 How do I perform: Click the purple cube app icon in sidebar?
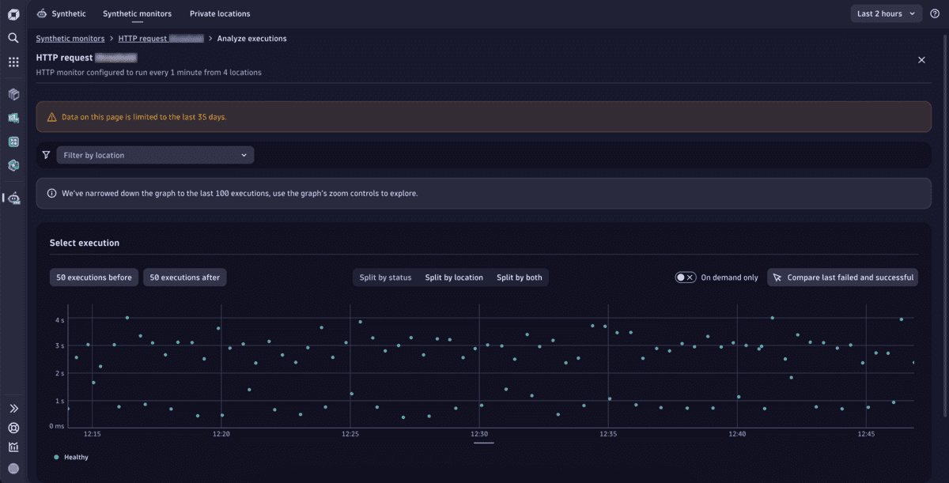[x=13, y=93]
